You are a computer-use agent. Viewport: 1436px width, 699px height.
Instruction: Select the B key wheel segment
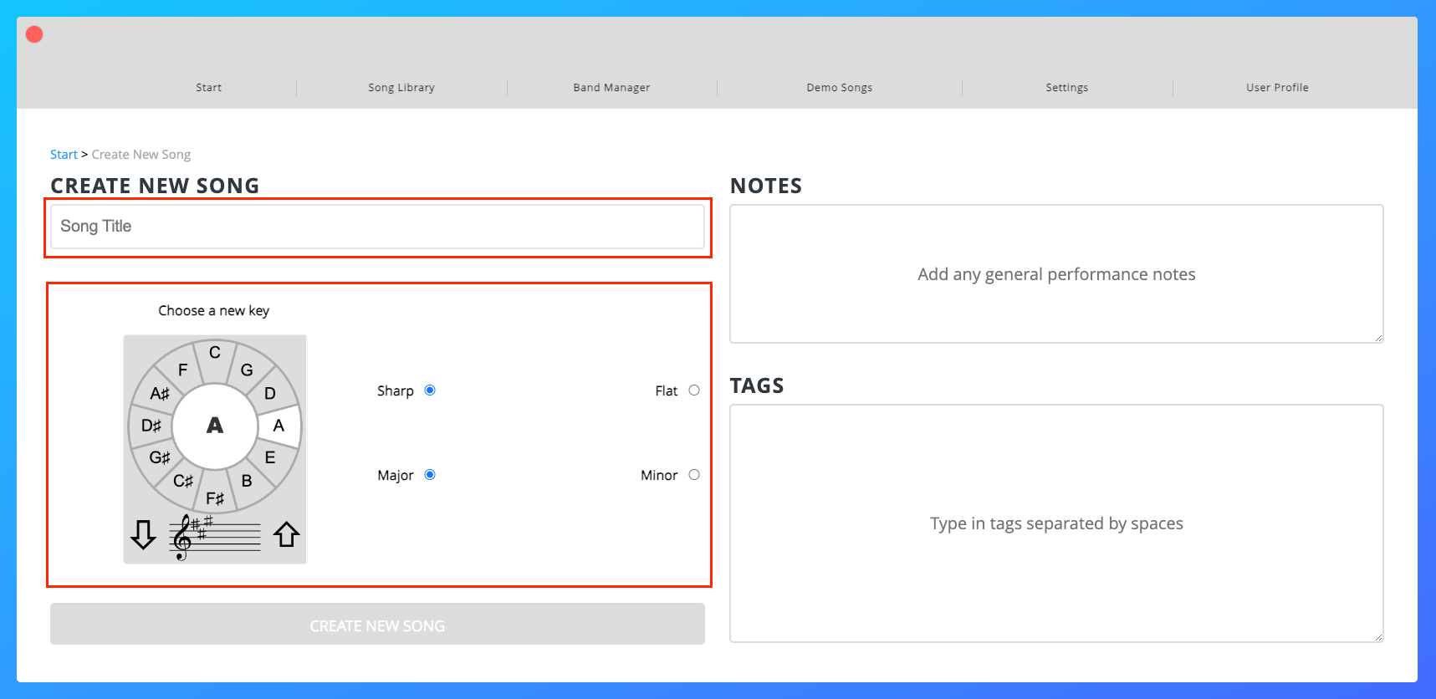[x=247, y=481]
